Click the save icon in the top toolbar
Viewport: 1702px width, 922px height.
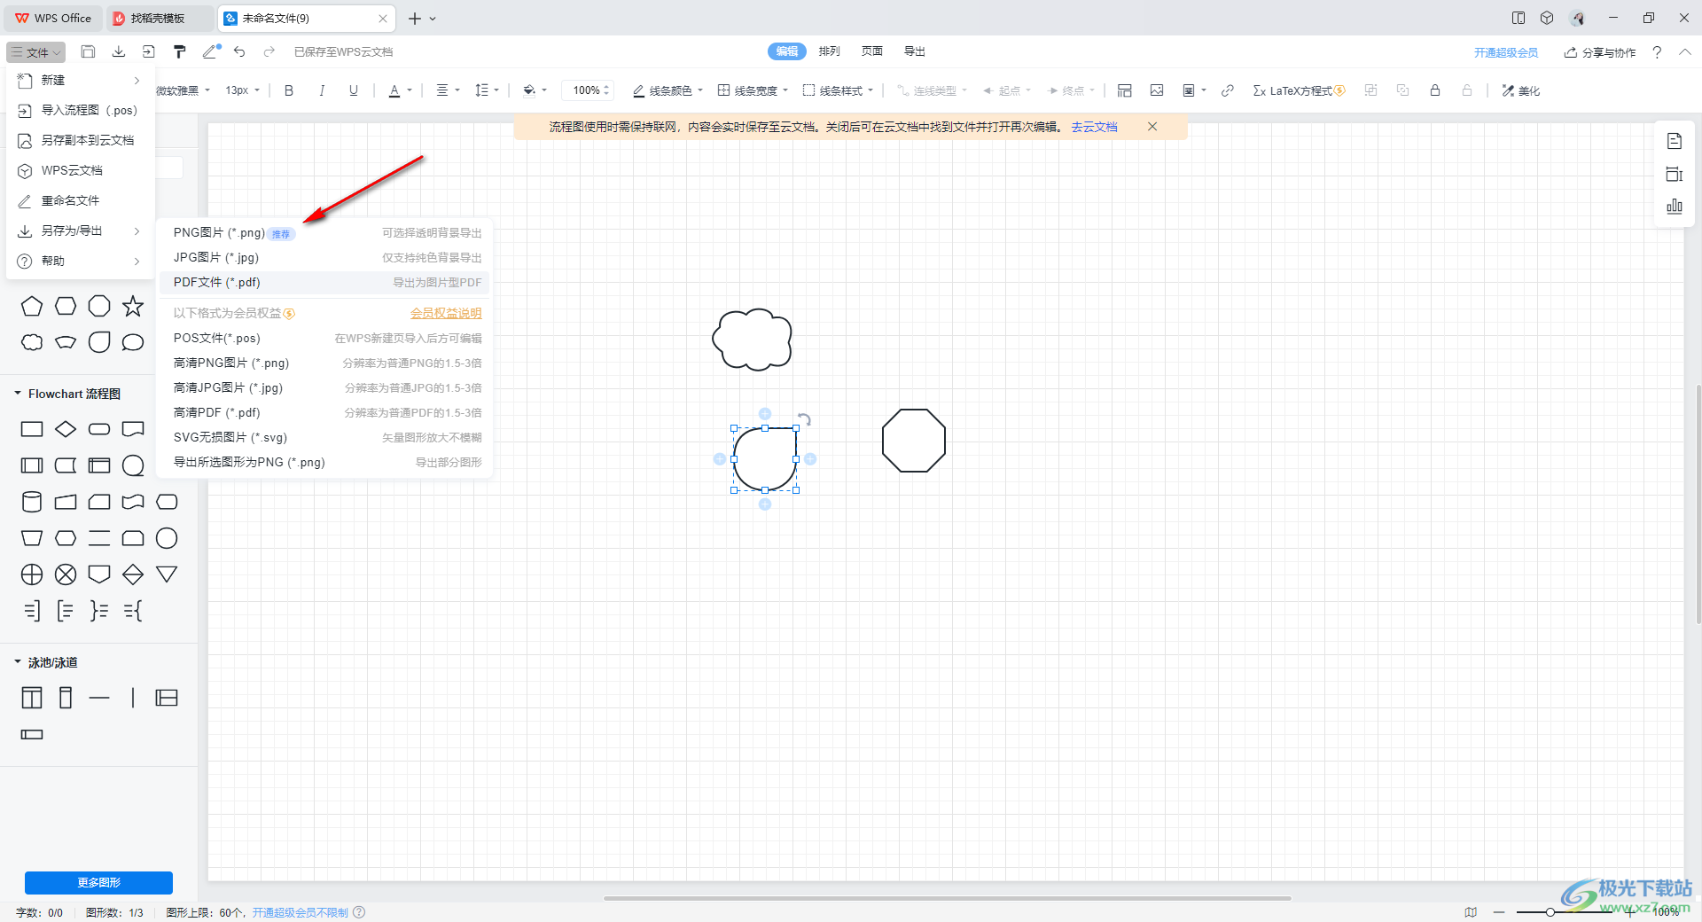click(x=88, y=51)
